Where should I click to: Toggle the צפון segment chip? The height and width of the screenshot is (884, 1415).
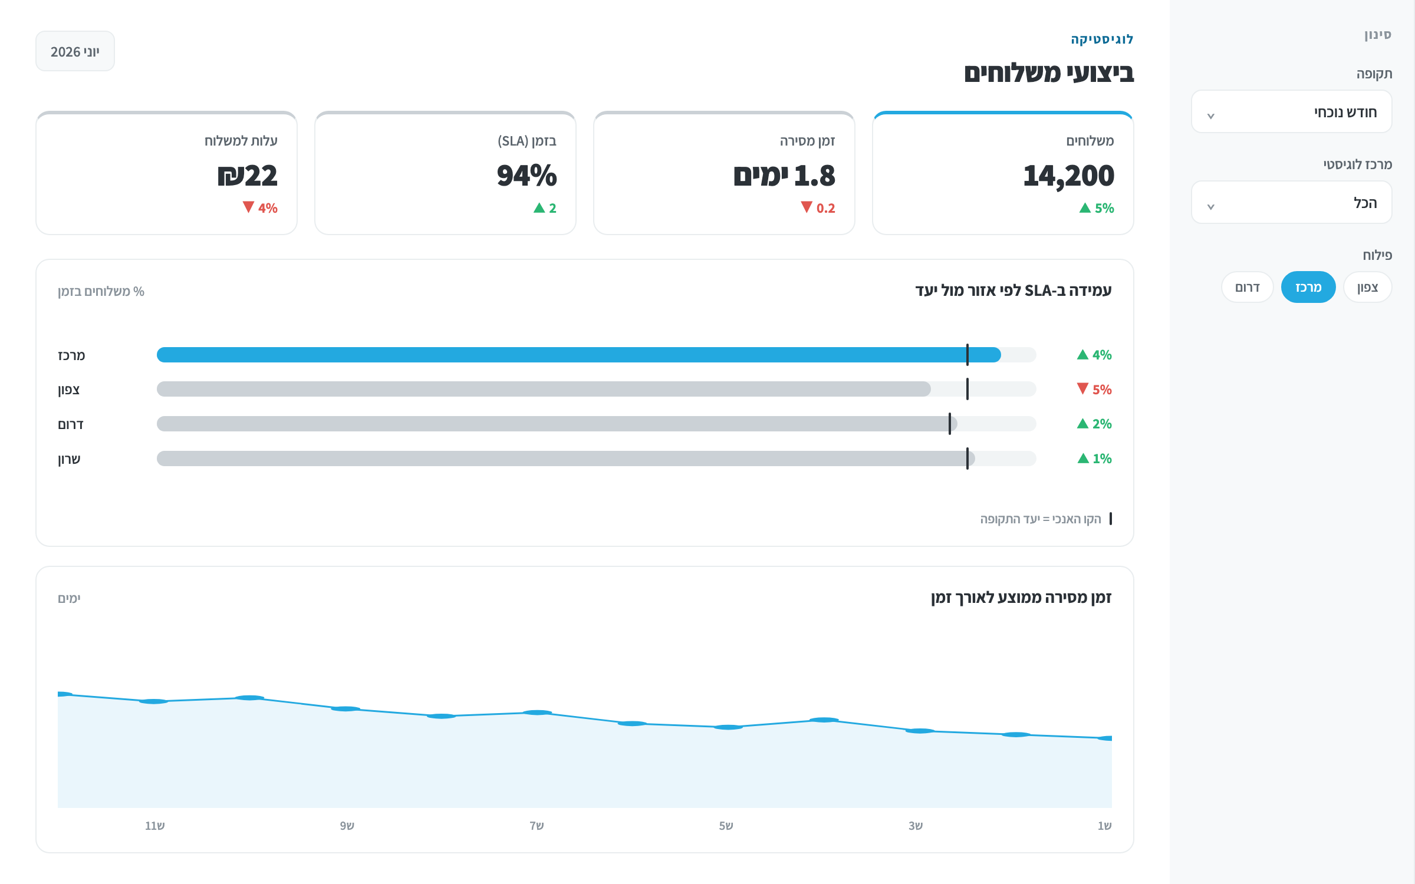(1367, 287)
